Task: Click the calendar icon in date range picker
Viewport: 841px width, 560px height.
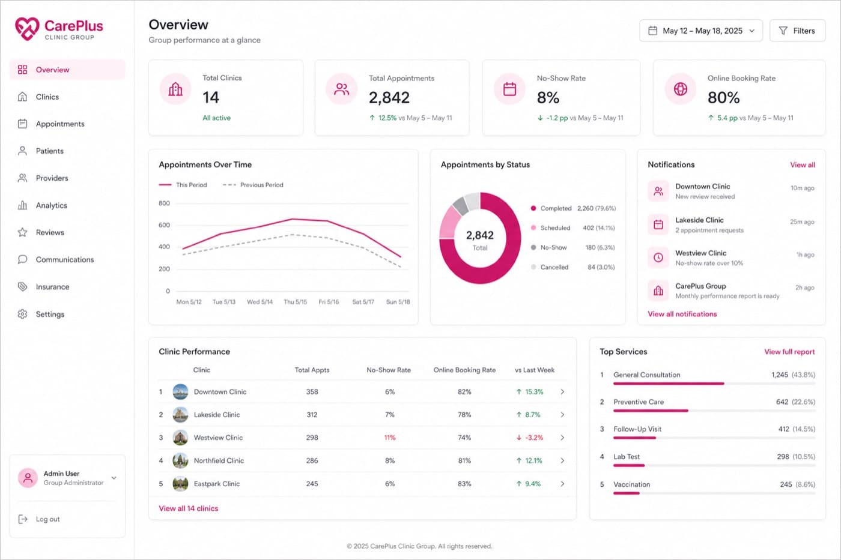Action: (x=652, y=31)
